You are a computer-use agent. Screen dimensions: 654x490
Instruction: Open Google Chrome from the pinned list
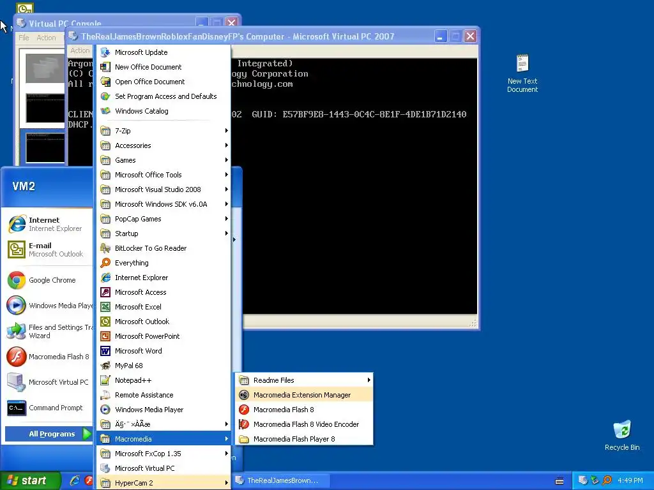(x=49, y=280)
